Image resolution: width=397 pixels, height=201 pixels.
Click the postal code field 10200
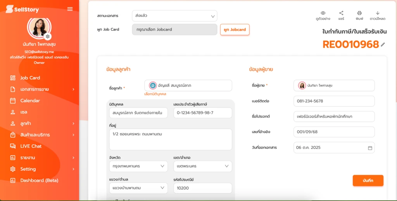(202, 188)
